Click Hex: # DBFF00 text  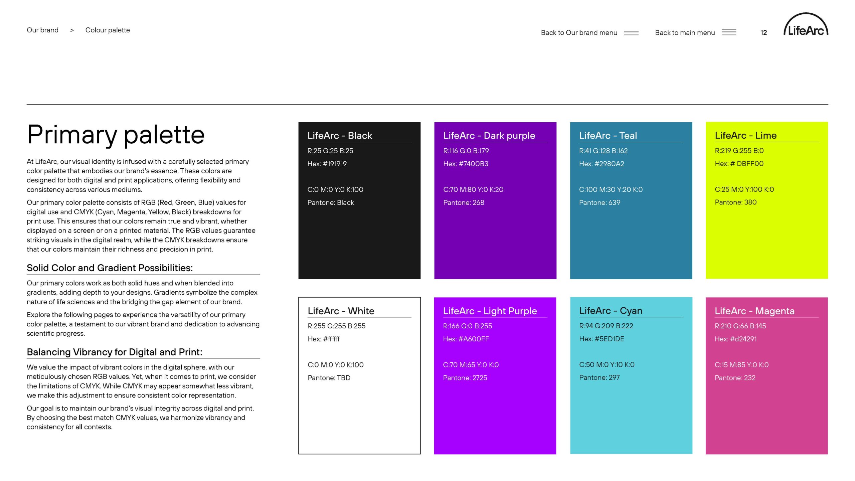[739, 163]
